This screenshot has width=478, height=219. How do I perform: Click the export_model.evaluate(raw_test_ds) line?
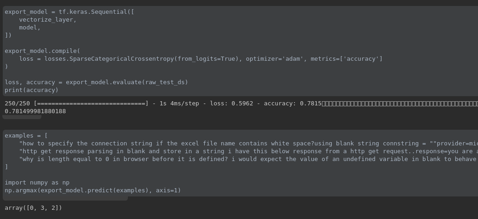[96, 82]
